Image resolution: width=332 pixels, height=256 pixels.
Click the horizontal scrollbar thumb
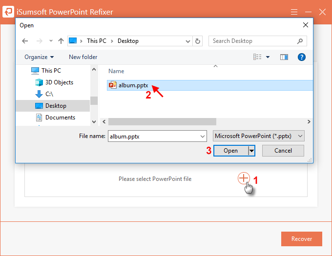click(x=162, y=121)
